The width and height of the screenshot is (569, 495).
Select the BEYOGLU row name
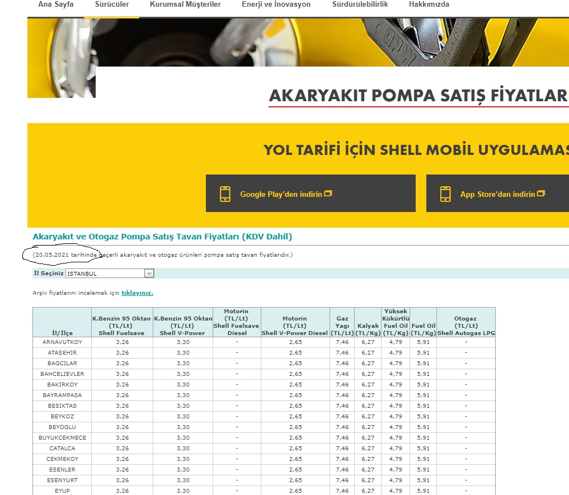click(x=62, y=427)
